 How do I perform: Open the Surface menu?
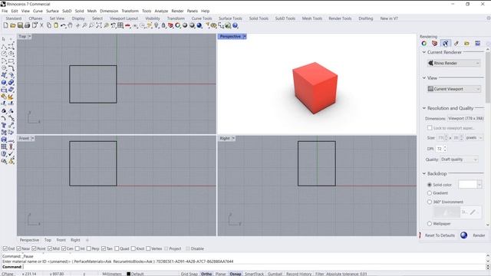(x=52, y=11)
